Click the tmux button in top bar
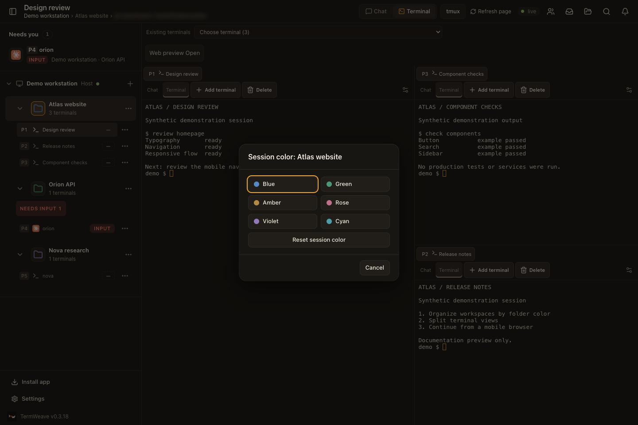Screen dimensions: 638x425 (453, 12)
